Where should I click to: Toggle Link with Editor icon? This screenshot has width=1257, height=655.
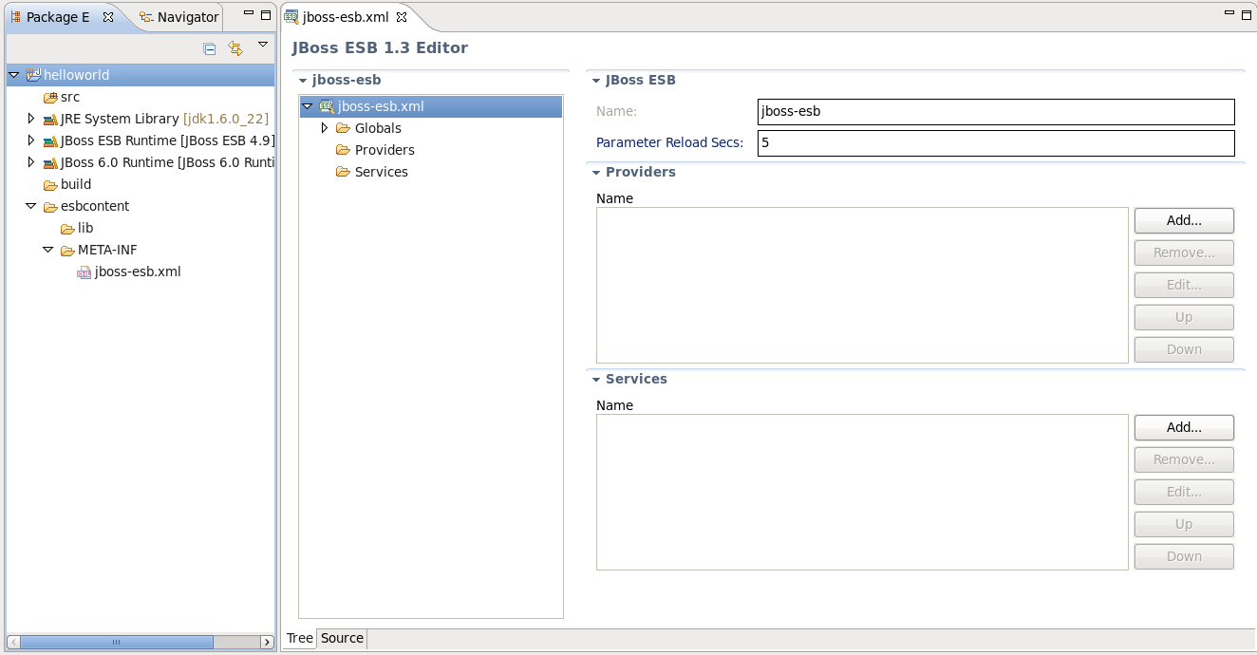tap(235, 48)
